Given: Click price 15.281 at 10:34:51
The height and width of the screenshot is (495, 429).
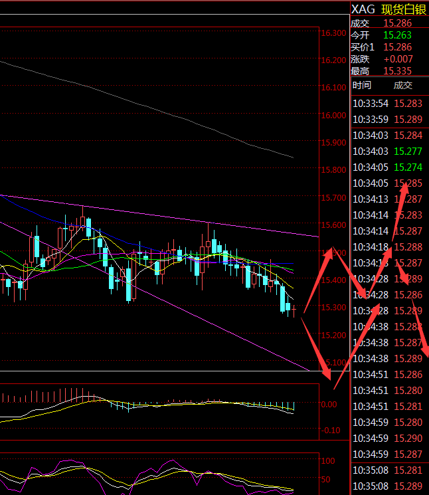Looking at the screenshot, I should click(408, 406).
